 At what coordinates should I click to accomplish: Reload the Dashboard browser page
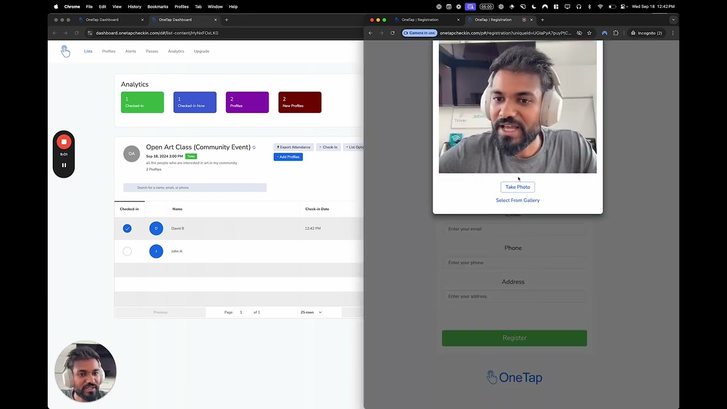77,33
